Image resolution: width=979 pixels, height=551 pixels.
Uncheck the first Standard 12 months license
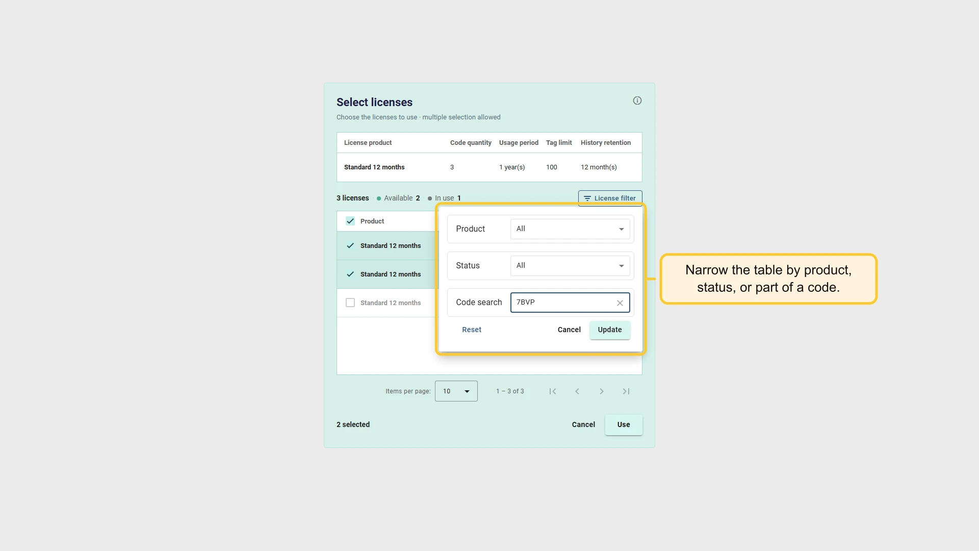(x=350, y=245)
